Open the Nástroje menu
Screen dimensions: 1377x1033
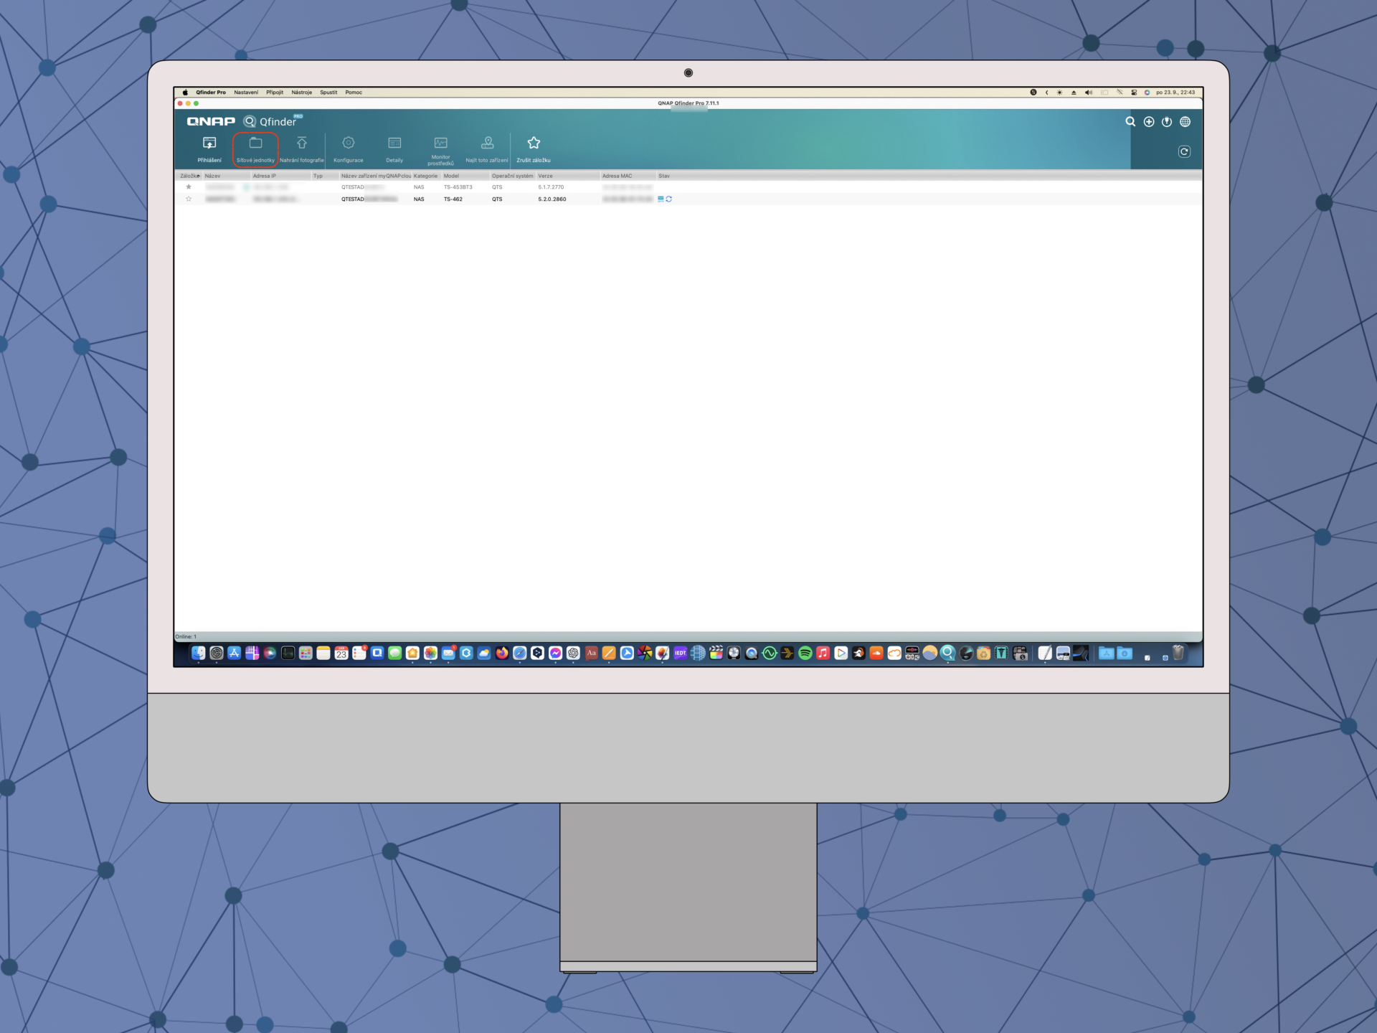pyautogui.click(x=301, y=93)
